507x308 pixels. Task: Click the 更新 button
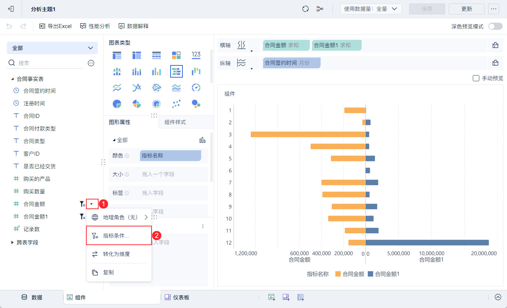467,9
